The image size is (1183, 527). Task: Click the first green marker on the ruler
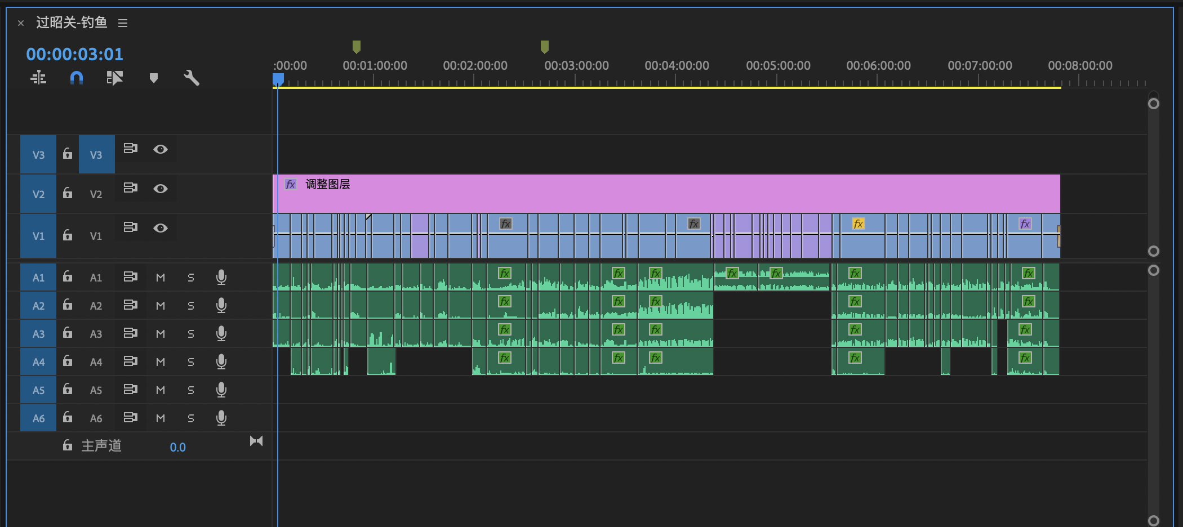click(356, 46)
